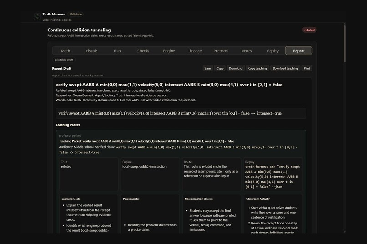The image size is (367, 244).
Task: Click the refuted status badge
Action: 309,30
